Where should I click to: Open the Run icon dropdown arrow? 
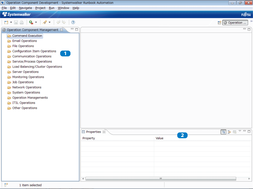click(36, 22)
